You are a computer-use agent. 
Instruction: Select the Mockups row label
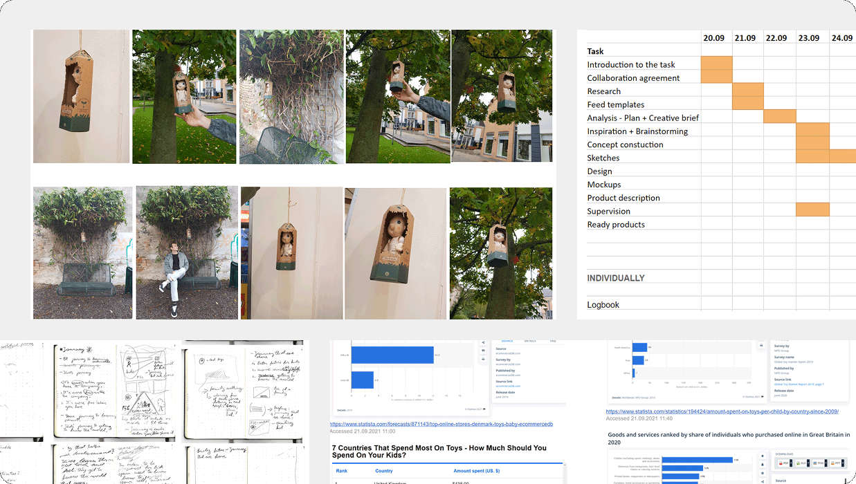click(x=603, y=185)
